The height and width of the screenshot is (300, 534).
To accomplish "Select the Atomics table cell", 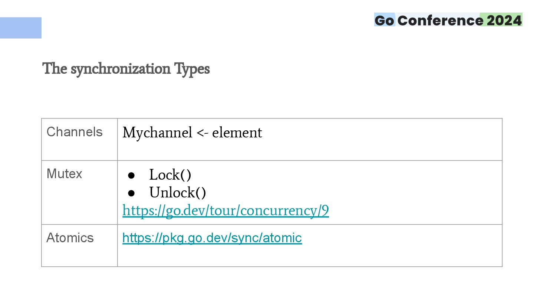I will click(79, 246).
